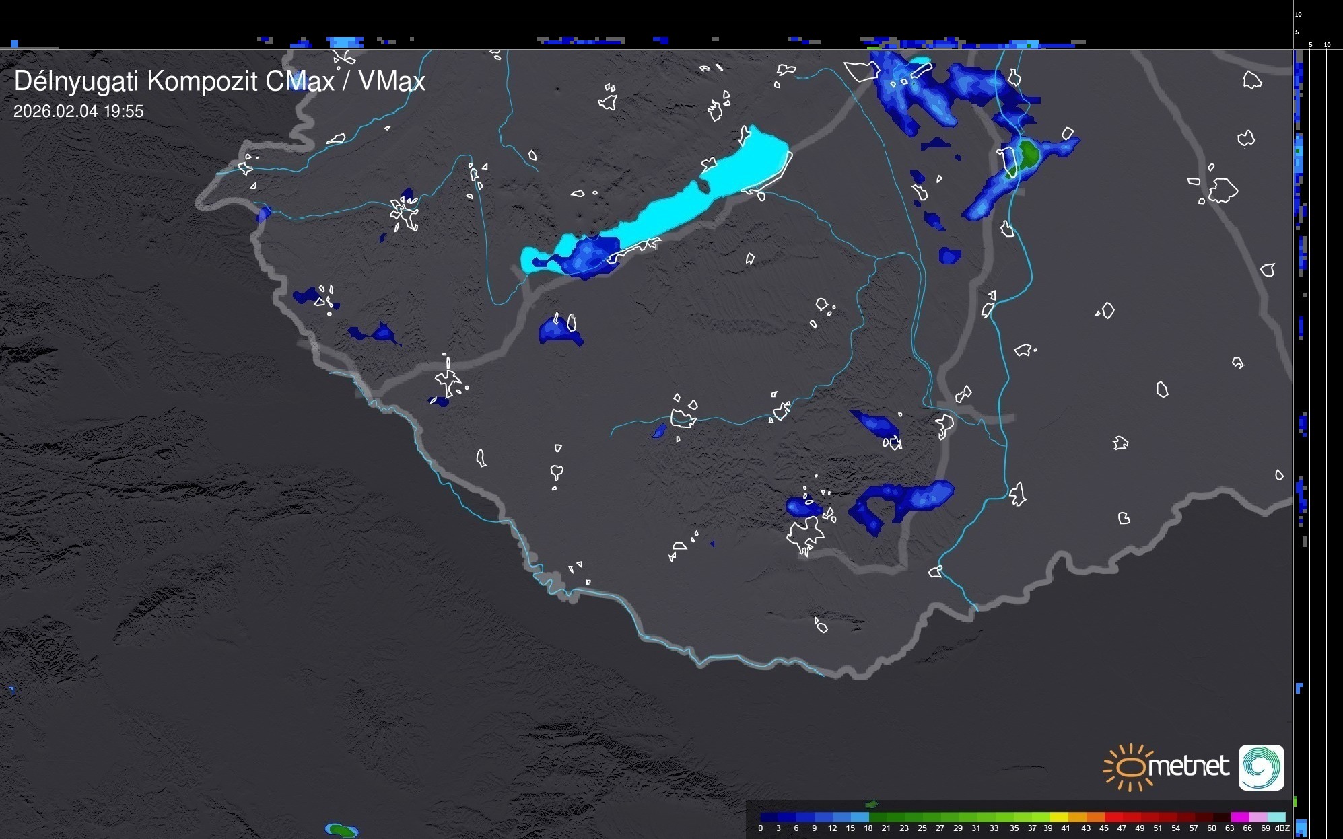Click the metnet wordmark text
1343x839 pixels.
click(1188, 766)
